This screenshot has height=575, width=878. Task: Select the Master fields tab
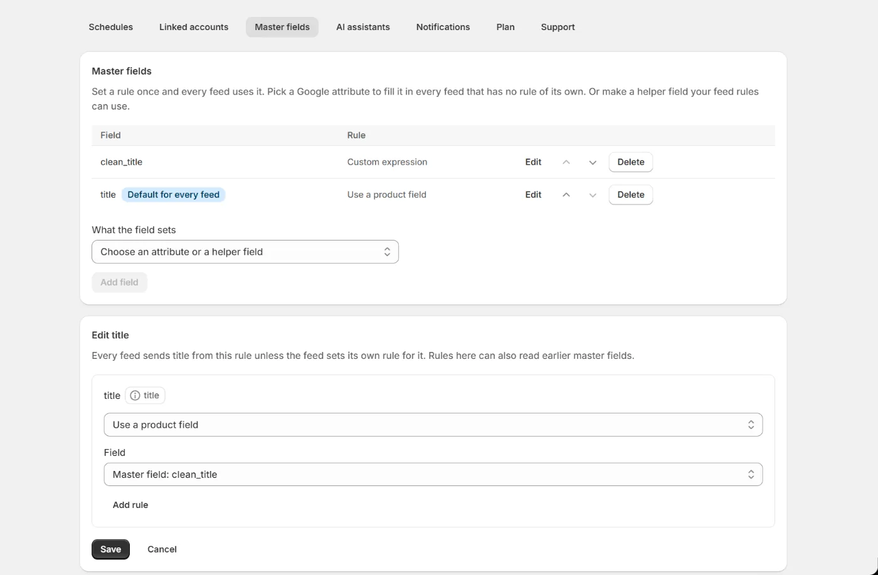282,27
